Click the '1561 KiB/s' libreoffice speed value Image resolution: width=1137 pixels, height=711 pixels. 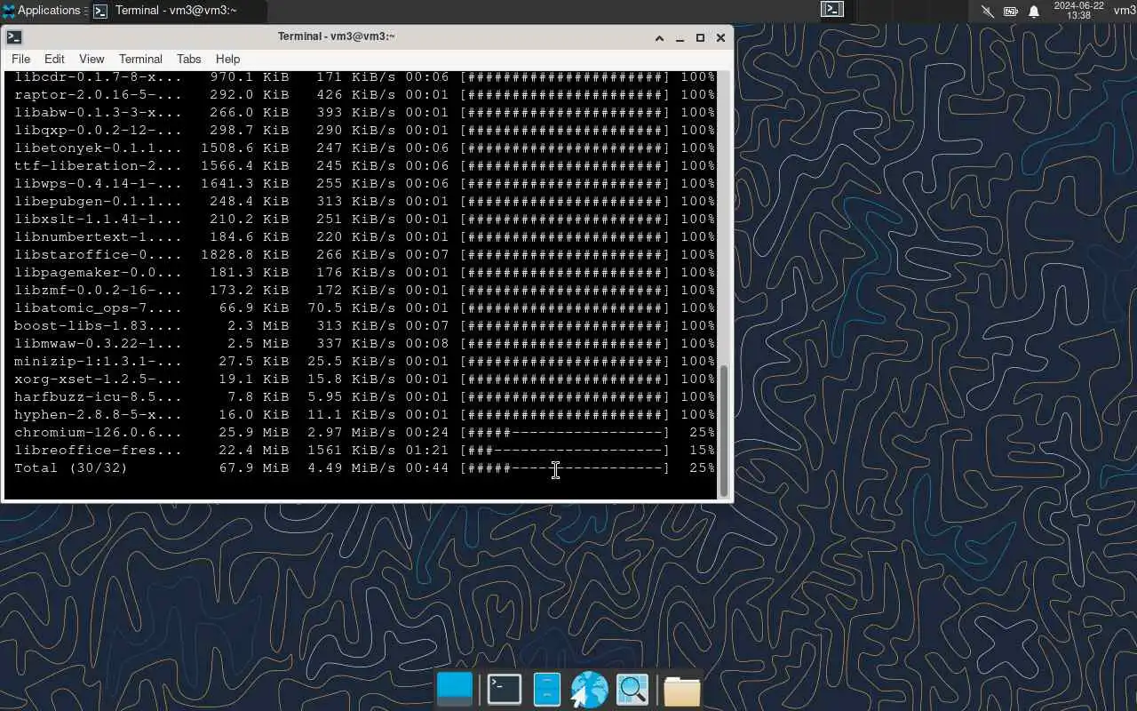(x=355, y=450)
